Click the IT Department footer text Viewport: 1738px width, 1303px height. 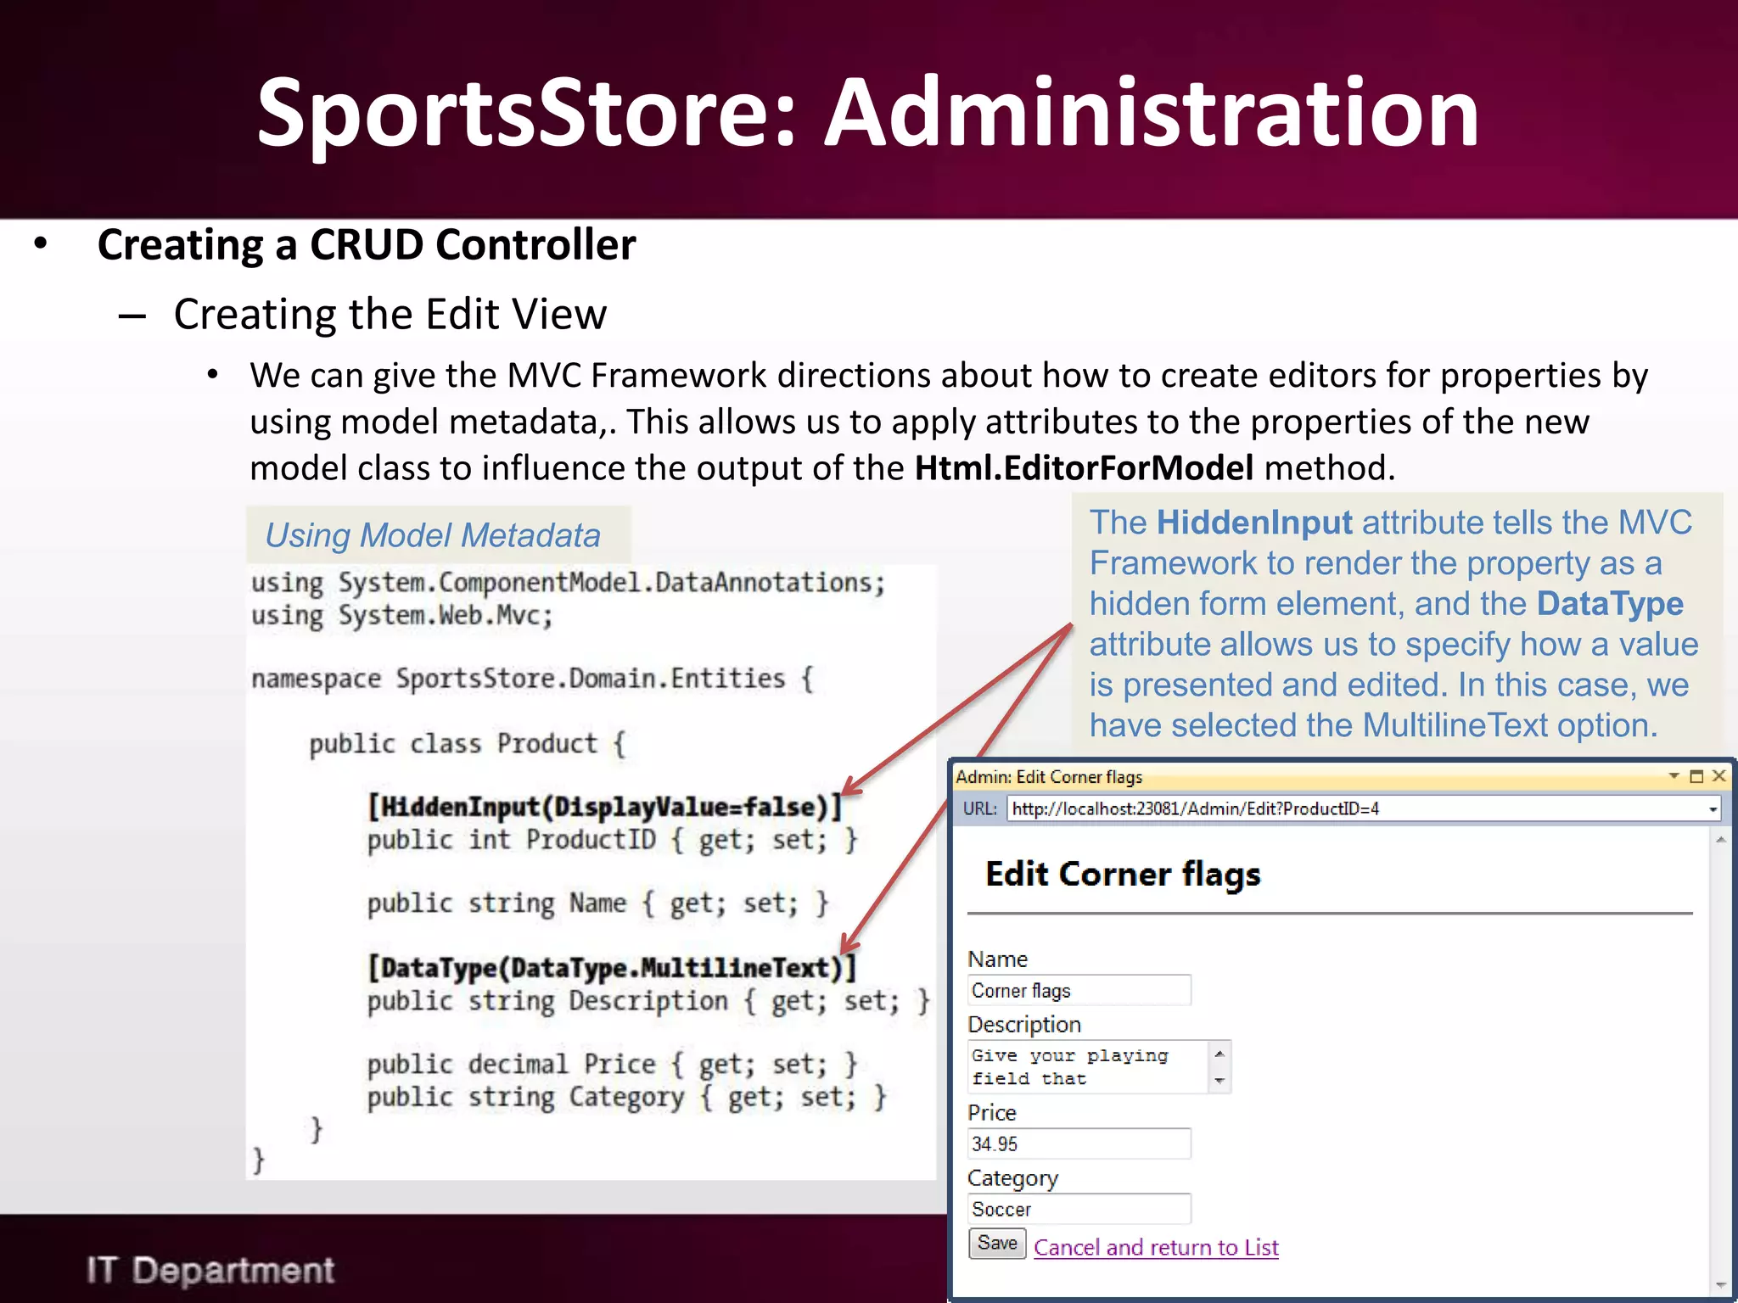click(210, 1270)
